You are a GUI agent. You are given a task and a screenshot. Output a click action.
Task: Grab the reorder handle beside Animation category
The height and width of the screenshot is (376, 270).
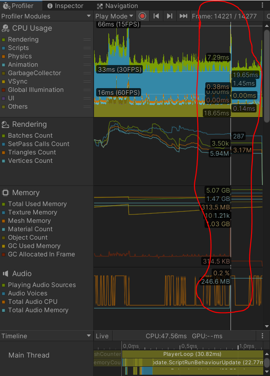pyautogui.click(x=87, y=65)
